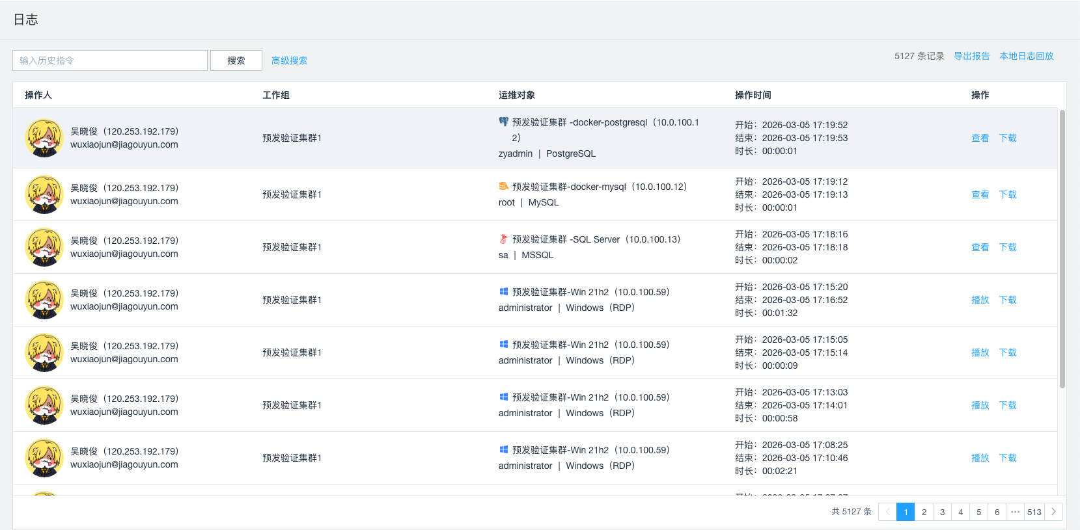Click Windows logo icon for 17:15:20 session
The width and height of the screenshot is (1080, 530).
pos(503,291)
